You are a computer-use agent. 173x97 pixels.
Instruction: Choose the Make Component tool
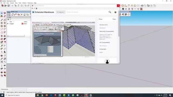click(x=5, y=13)
